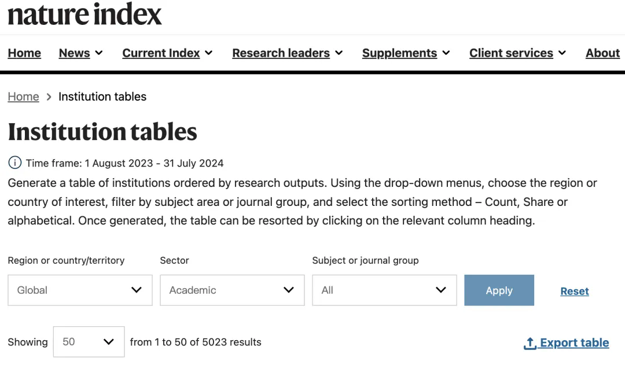Expand the Research leaders menu
Screen dimensions: 625x365
[x=287, y=53]
